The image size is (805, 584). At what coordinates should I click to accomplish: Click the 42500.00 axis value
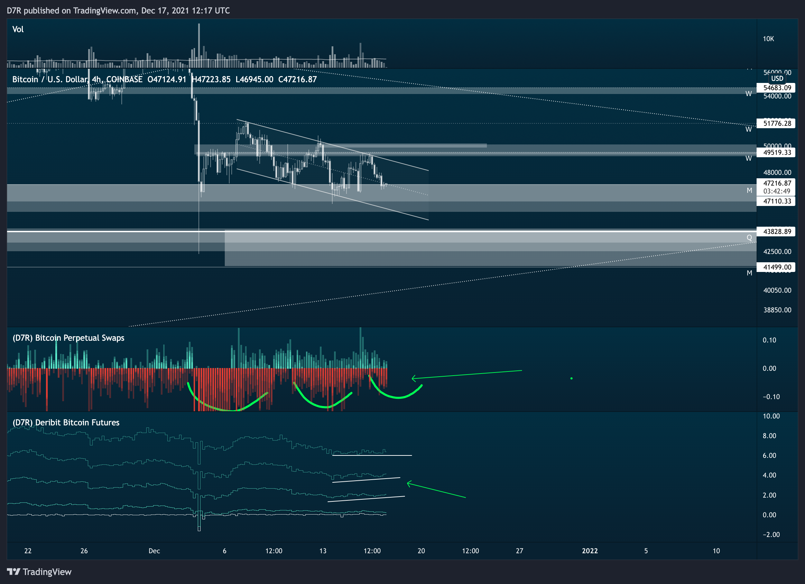(777, 252)
